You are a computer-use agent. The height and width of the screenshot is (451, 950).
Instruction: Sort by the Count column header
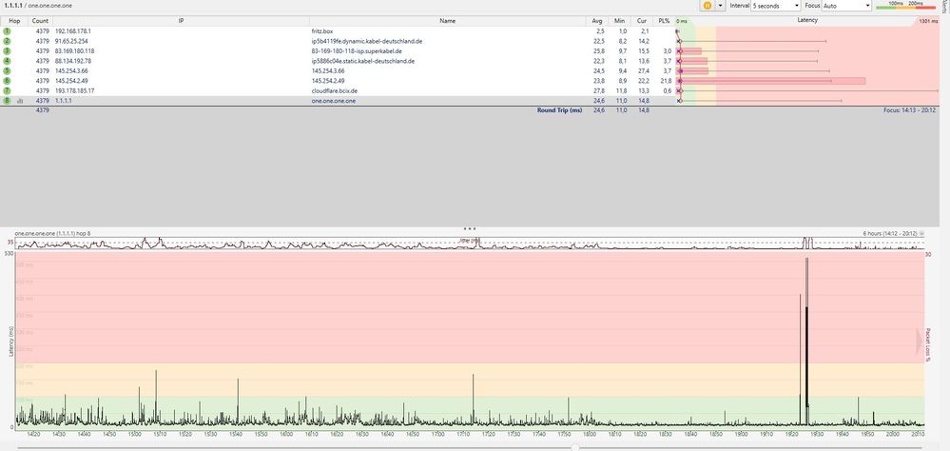pyautogui.click(x=40, y=21)
